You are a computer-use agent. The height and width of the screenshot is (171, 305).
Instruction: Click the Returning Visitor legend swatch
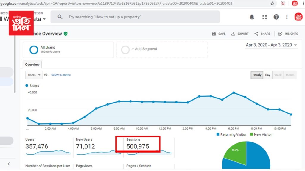click(x=218, y=134)
